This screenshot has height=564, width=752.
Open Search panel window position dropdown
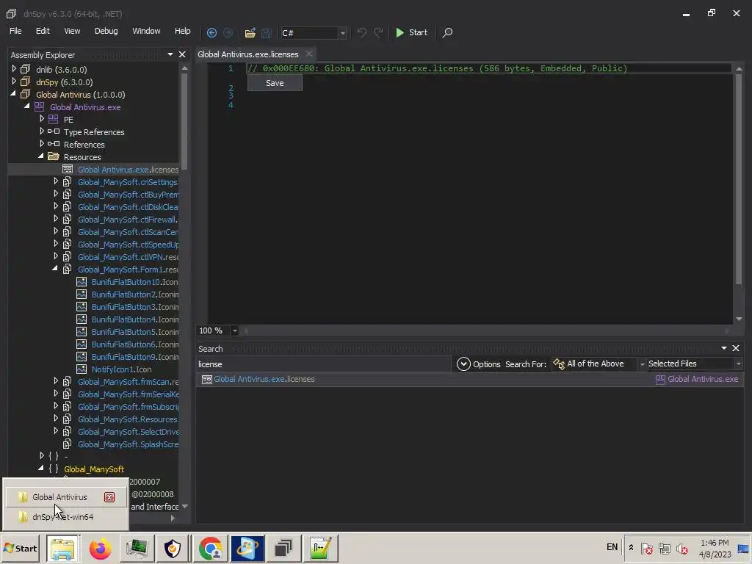tap(723, 348)
